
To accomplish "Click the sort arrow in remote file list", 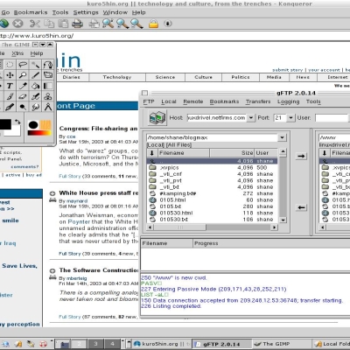I will [325, 153].
